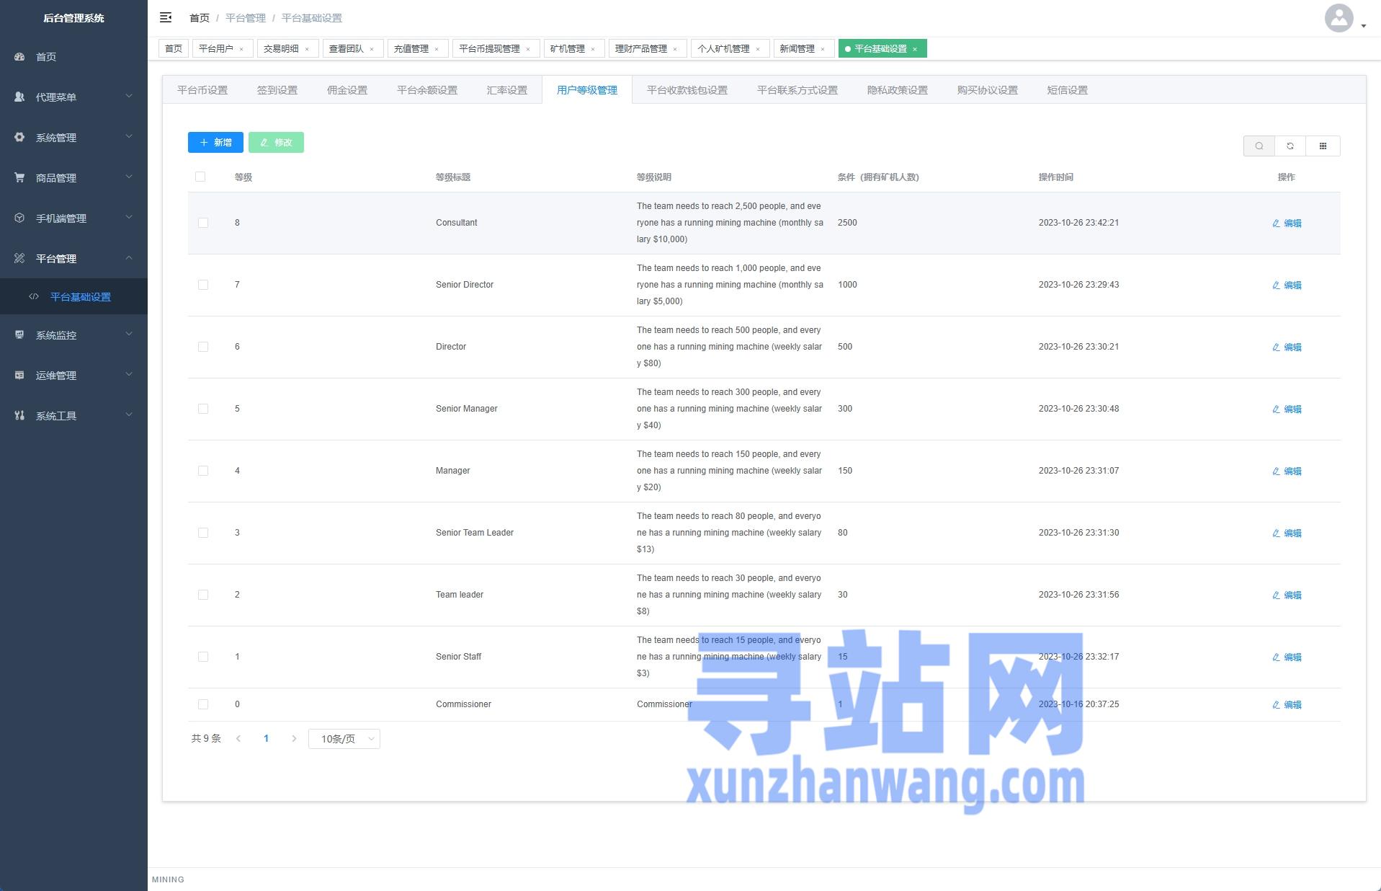1381x891 pixels.
Task: Expand the 运维管理 sidebar menu
Action: pos(73,376)
